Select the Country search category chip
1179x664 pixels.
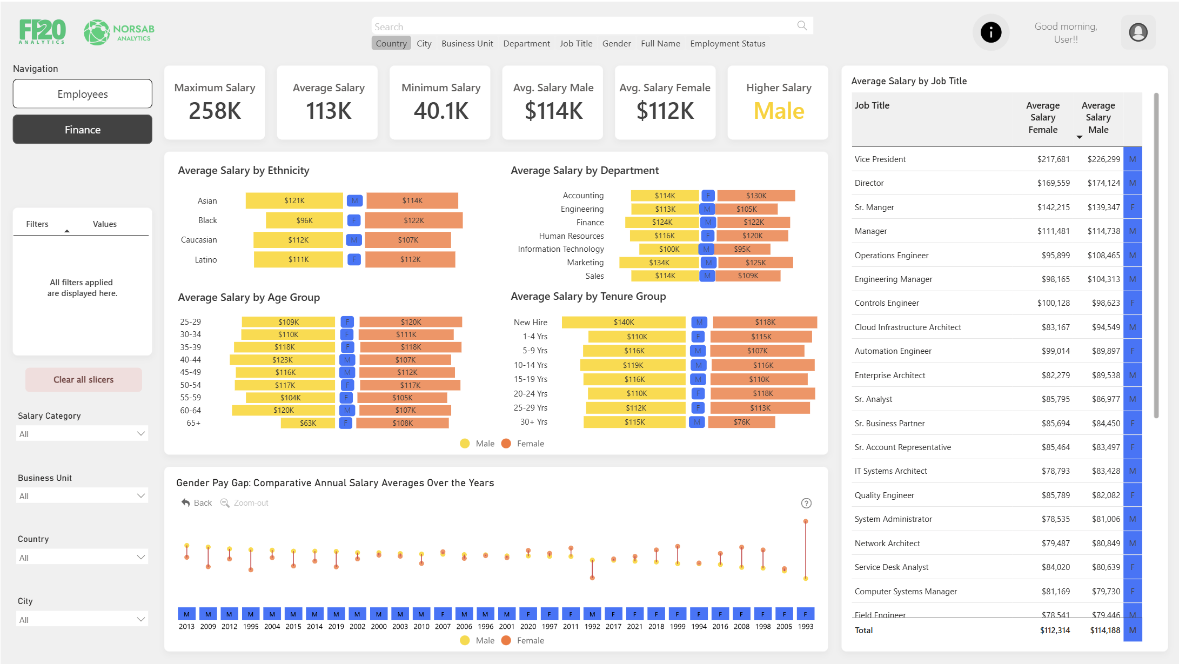391,43
